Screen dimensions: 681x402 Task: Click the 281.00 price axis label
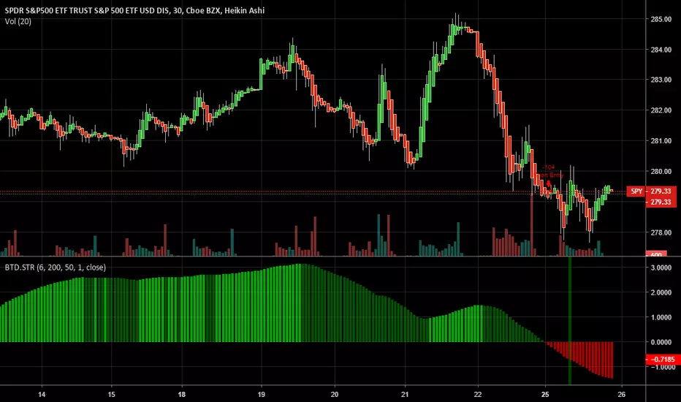tap(661, 141)
